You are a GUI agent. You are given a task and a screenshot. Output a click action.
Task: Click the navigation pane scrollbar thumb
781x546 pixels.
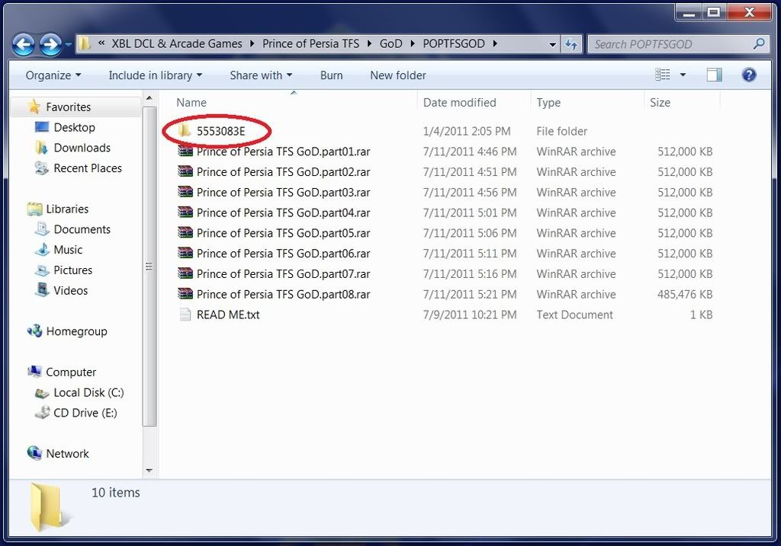coord(149,267)
